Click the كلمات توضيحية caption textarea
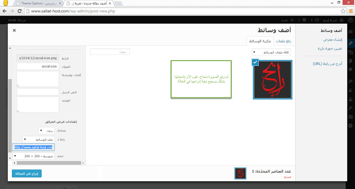 pos(38,79)
